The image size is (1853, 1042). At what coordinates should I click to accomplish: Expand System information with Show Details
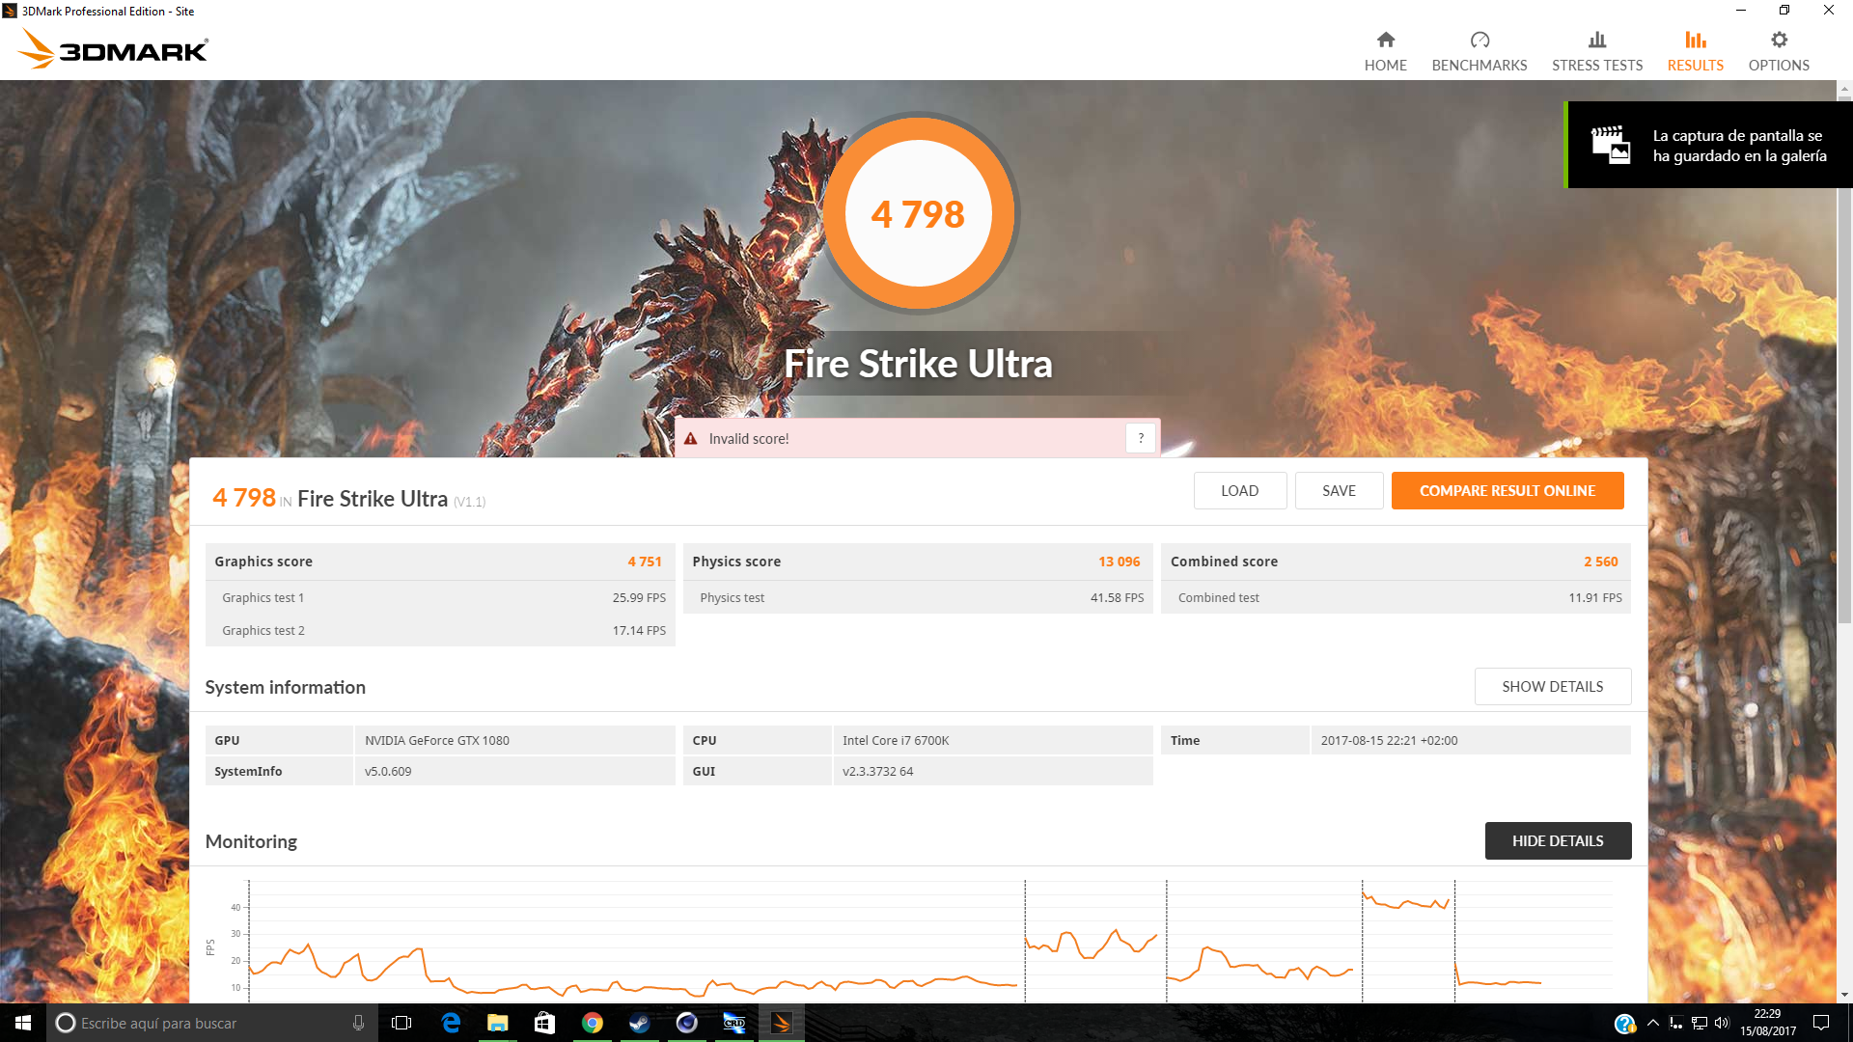pos(1552,686)
